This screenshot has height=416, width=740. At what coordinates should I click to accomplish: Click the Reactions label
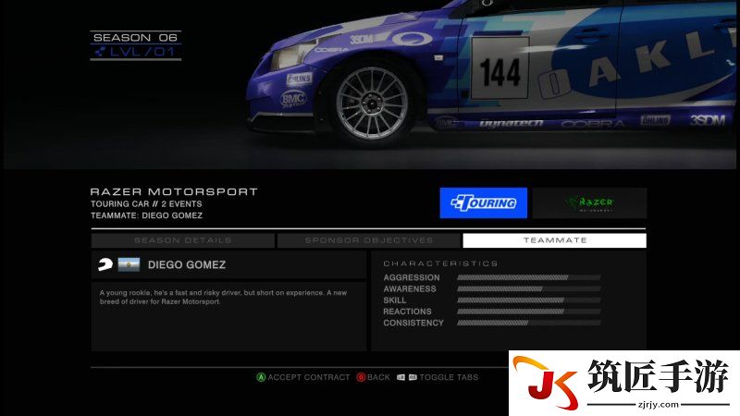coord(407,312)
